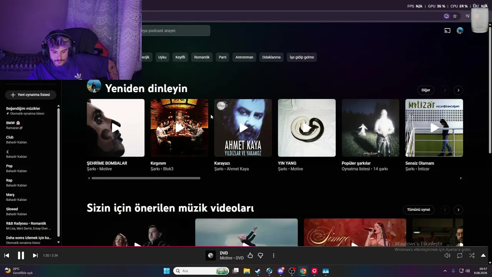Click the right arrow of carousel scrollbar
This screenshot has width=492, height=277.
(x=461, y=178)
